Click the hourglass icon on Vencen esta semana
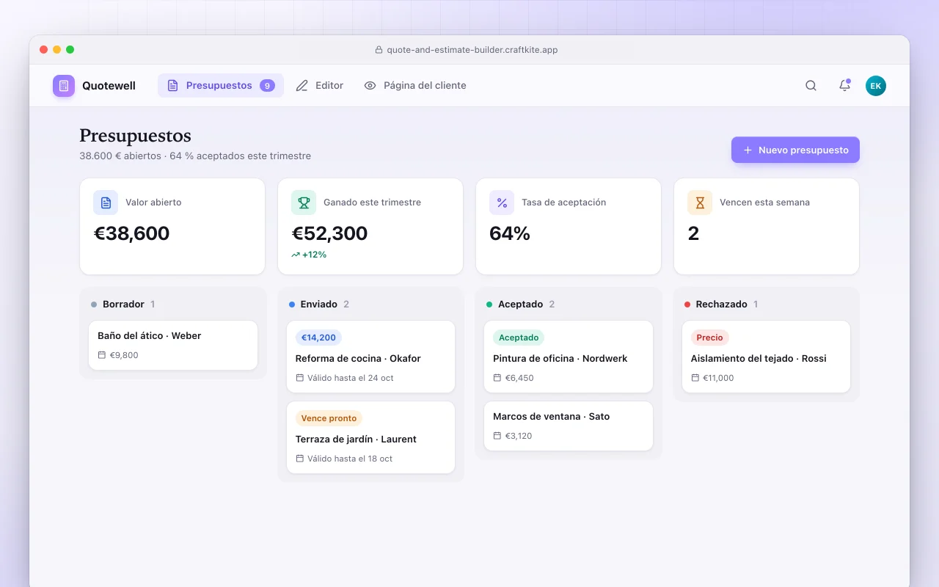 pyautogui.click(x=700, y=203)
